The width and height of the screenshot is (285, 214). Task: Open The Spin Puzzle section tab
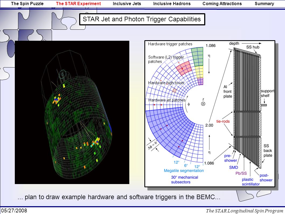(x=27, y=4)
